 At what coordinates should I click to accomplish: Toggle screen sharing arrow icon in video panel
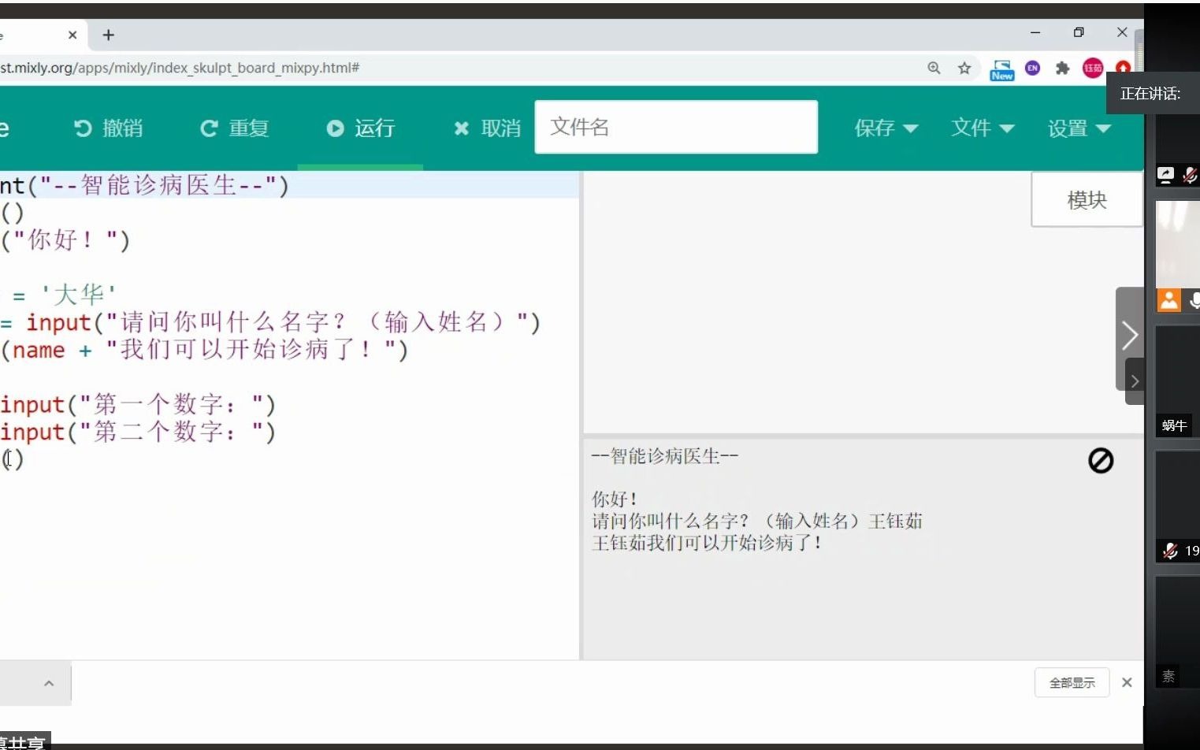(1165, 175)
